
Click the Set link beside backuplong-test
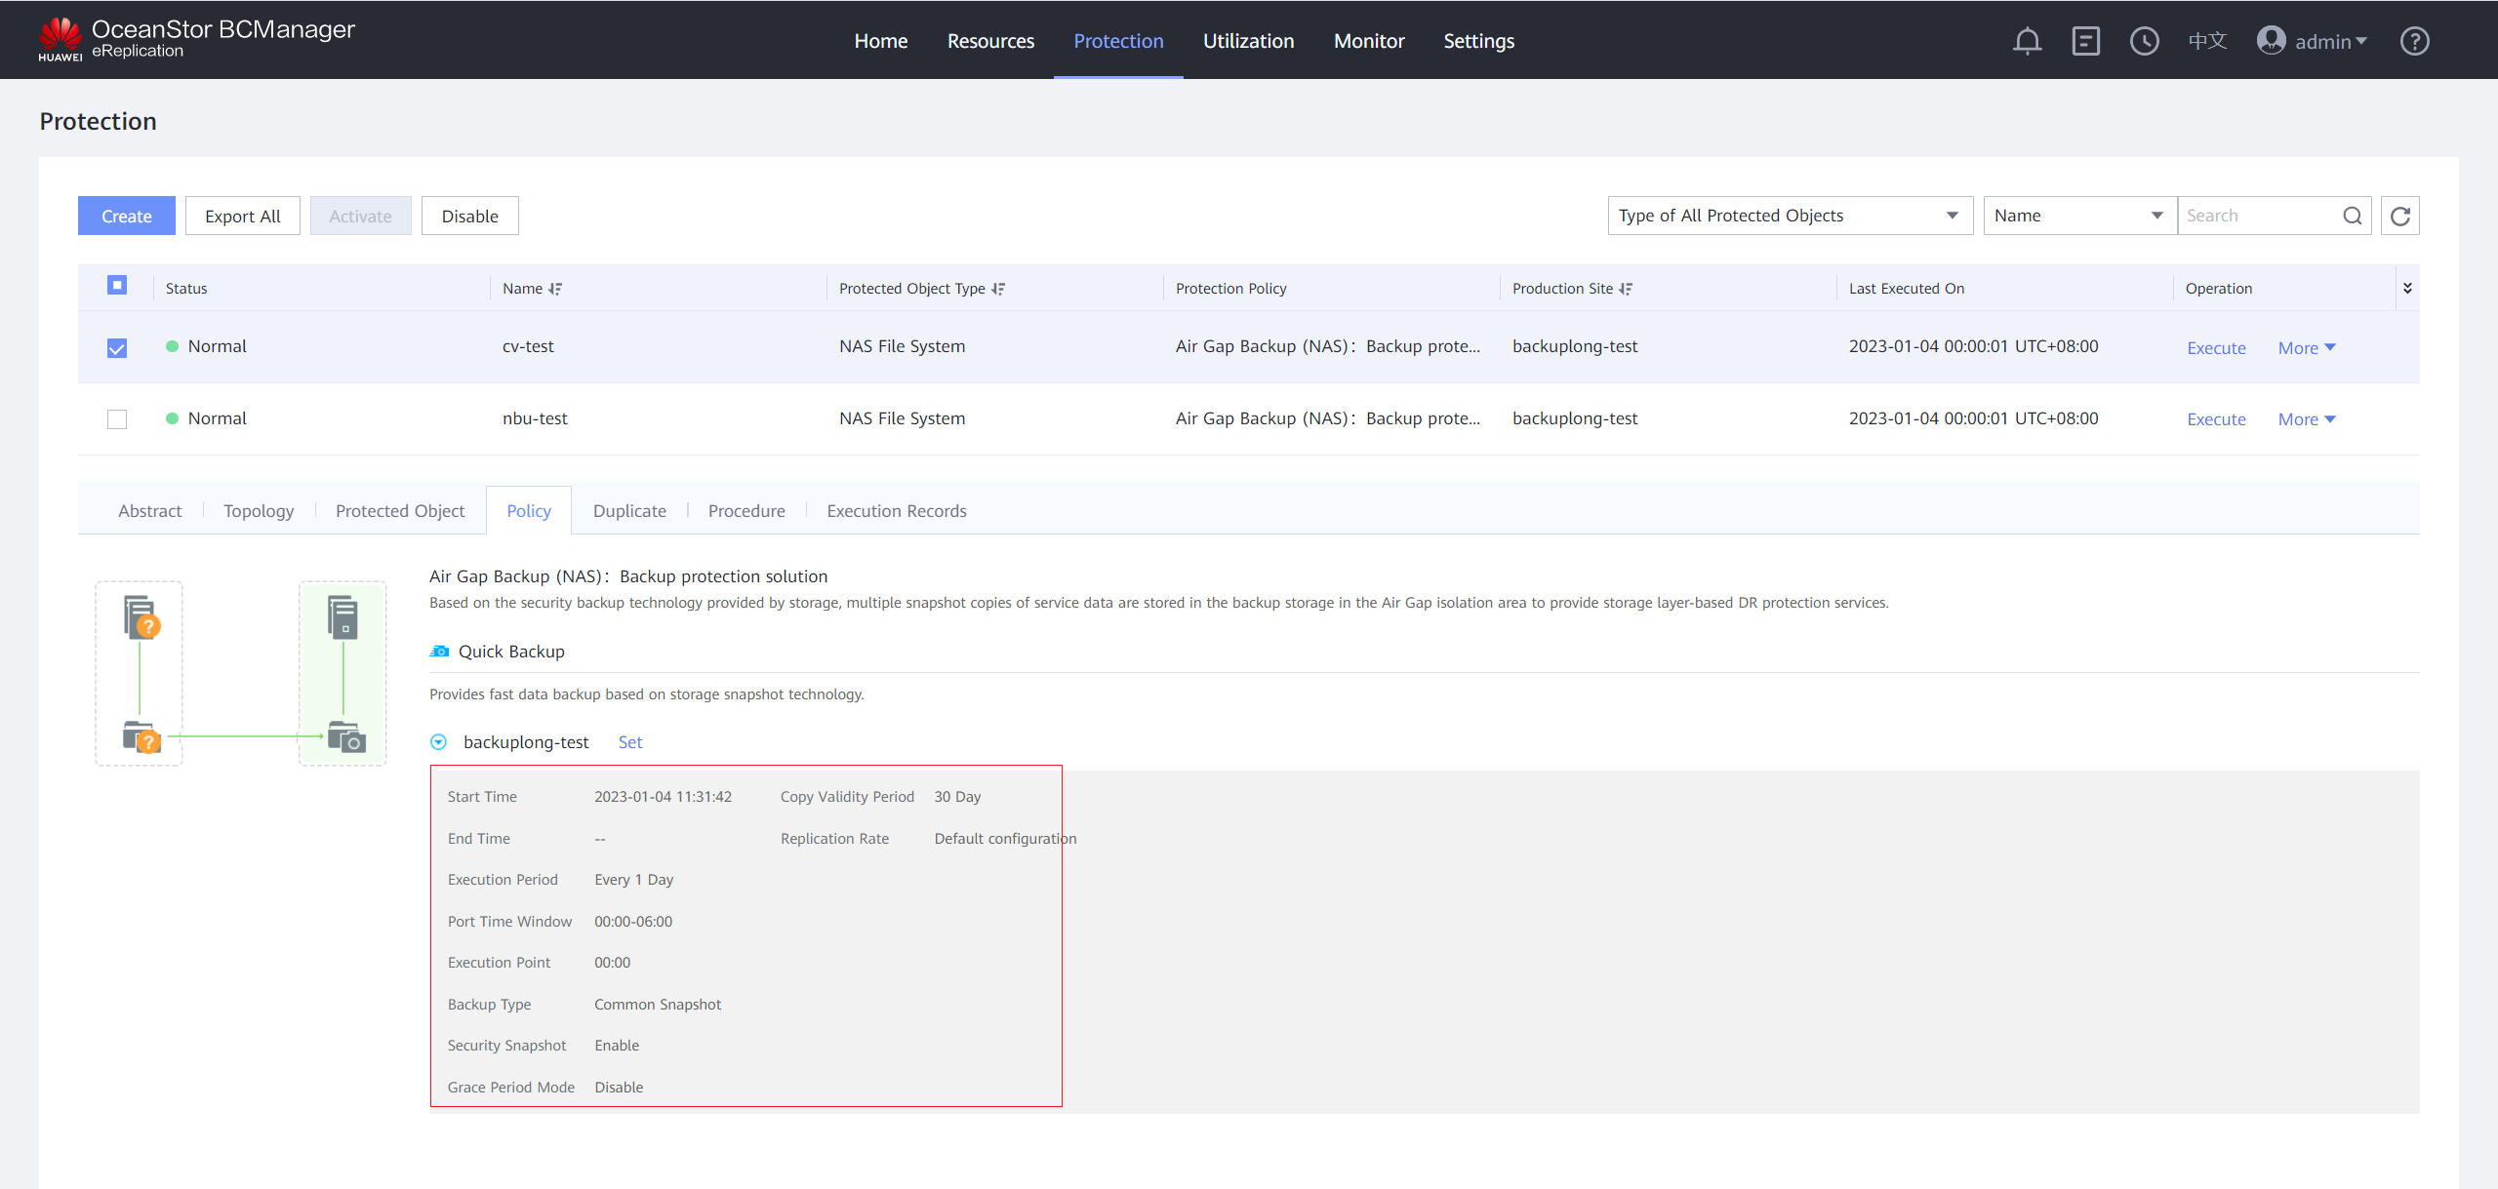(630, 742)
